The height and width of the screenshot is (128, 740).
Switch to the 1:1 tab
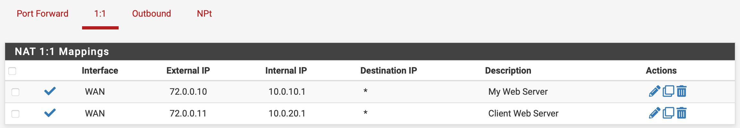click(100, 13)
